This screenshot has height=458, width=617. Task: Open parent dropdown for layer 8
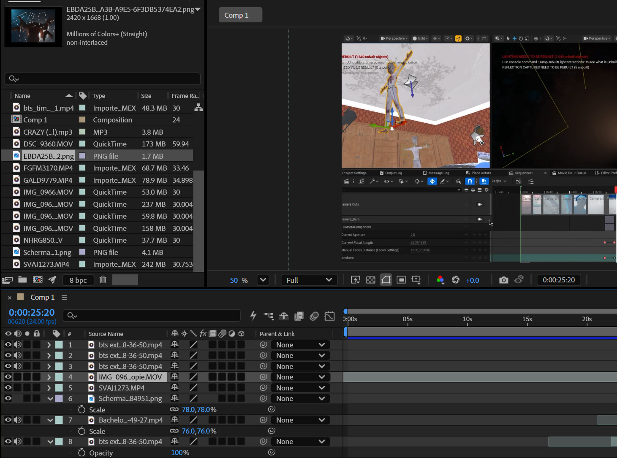click(x=300, y=441)
